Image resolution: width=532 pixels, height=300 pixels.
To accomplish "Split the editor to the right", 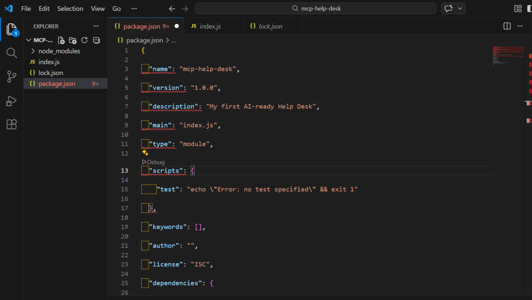I will [507, 26].
